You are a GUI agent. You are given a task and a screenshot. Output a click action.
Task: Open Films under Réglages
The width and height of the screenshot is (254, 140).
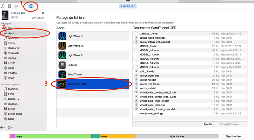coord(11,43)
